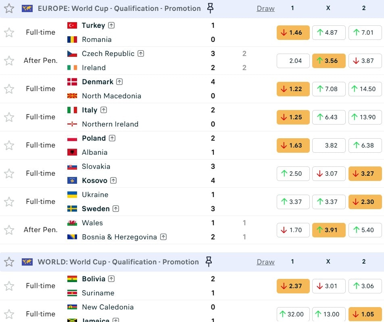The height and width of the screenshot is (322, 384).
Task: Favorite the Europe World Cup Qualification league
Action: 9,8
